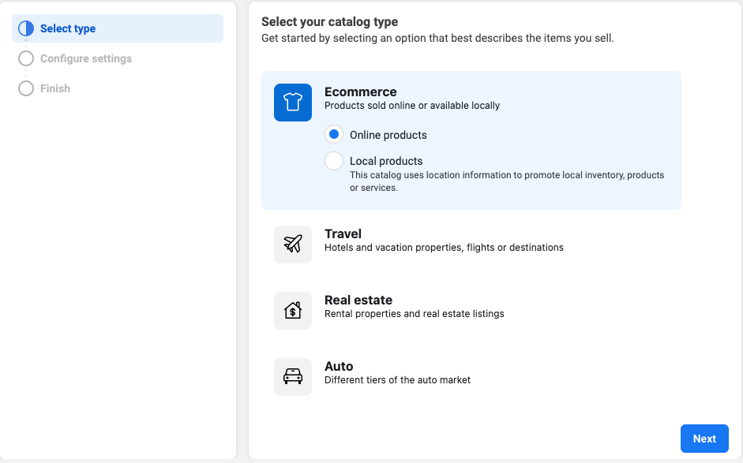
Task: Click the Configure settings step circle
Action: (26, 58)
